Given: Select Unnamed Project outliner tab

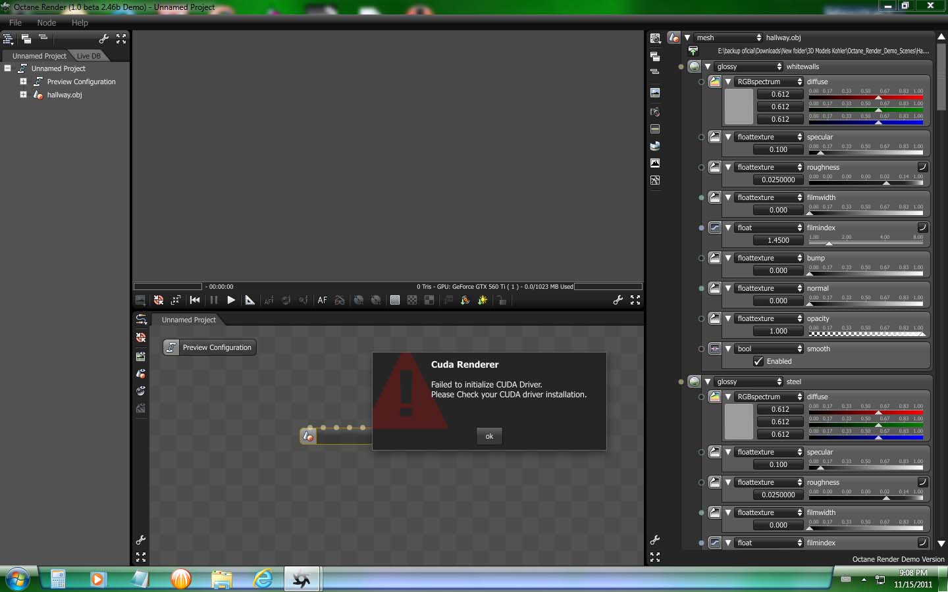Looking at the screenshot, I should [39, 56].
